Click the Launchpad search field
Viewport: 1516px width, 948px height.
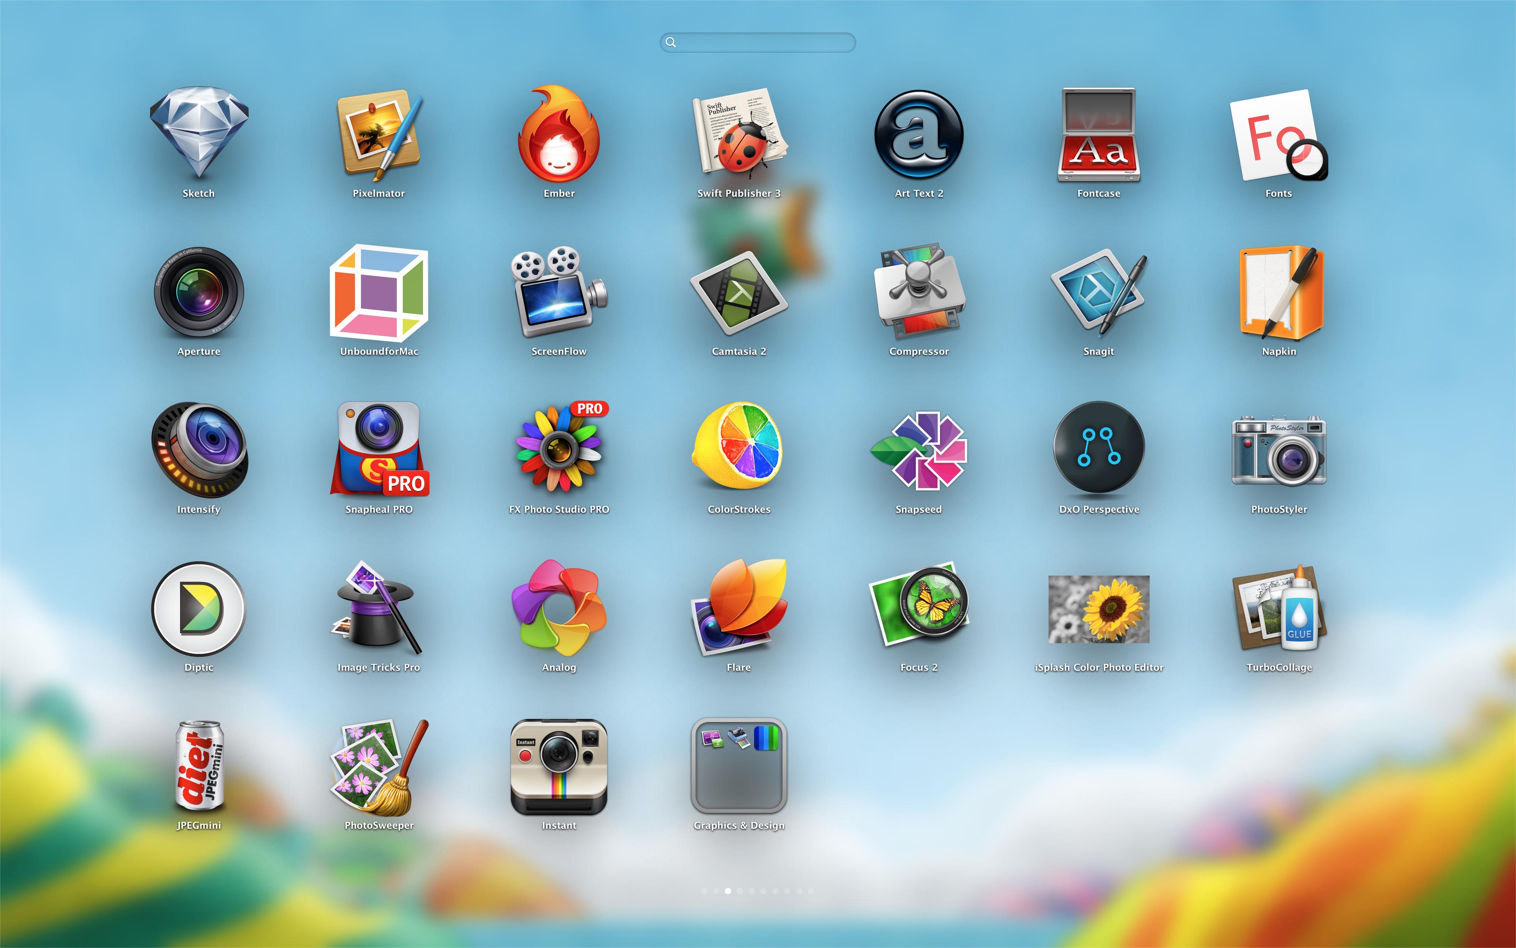[758, 43]
